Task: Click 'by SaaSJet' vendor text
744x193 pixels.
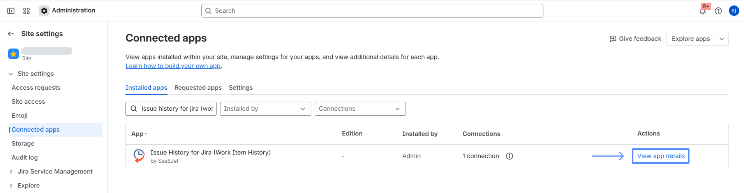Action: click(164, 161)
